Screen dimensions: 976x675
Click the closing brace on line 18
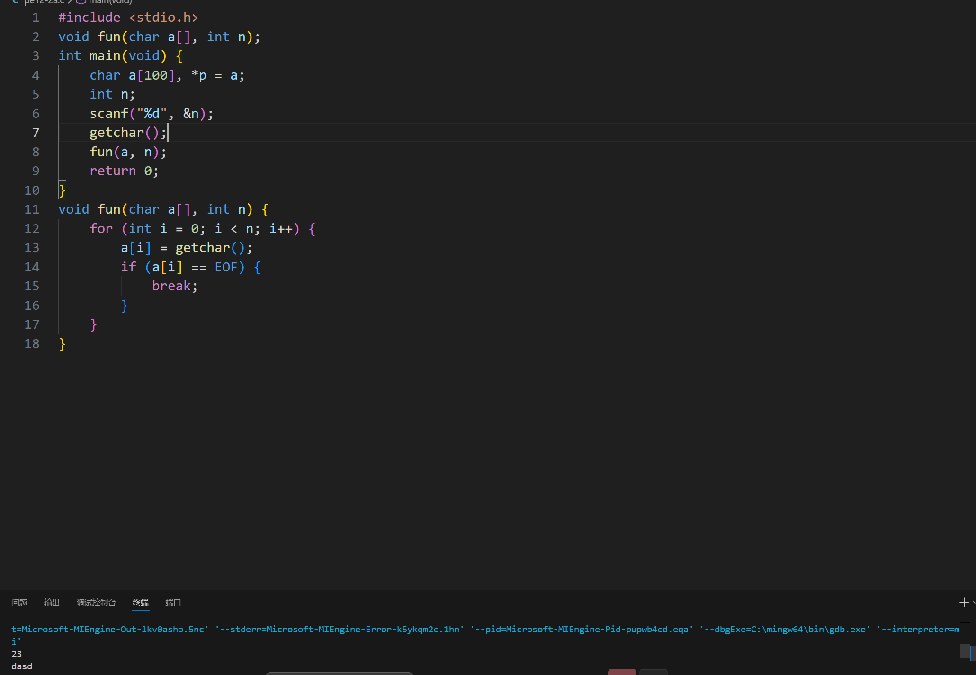(x=62, y=344)
